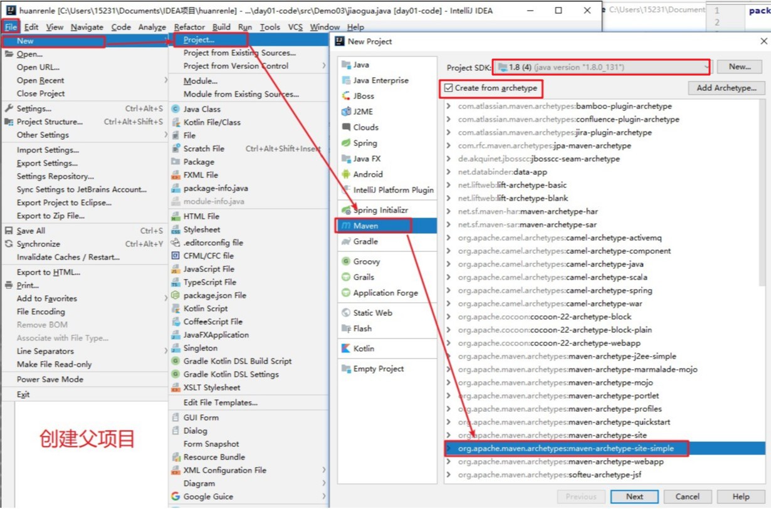Select Module... in the New submenu
Screen dimensions: 771x509
(x=249, y=81)
